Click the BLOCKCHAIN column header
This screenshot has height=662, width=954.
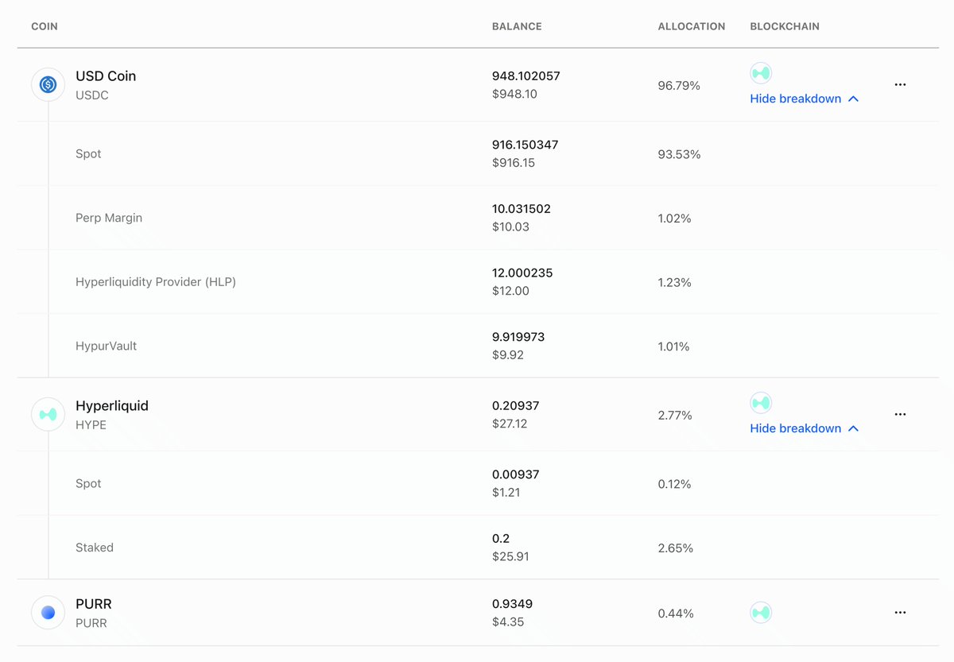click(785, 26)
